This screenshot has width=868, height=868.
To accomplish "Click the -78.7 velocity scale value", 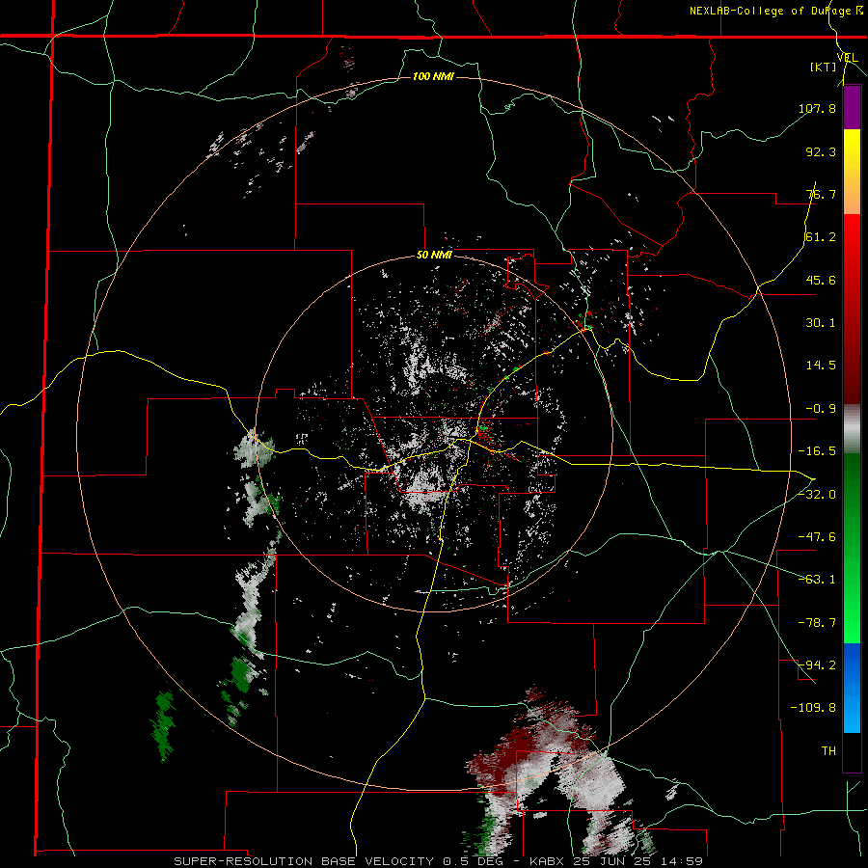I will click(x=817, y=623).
